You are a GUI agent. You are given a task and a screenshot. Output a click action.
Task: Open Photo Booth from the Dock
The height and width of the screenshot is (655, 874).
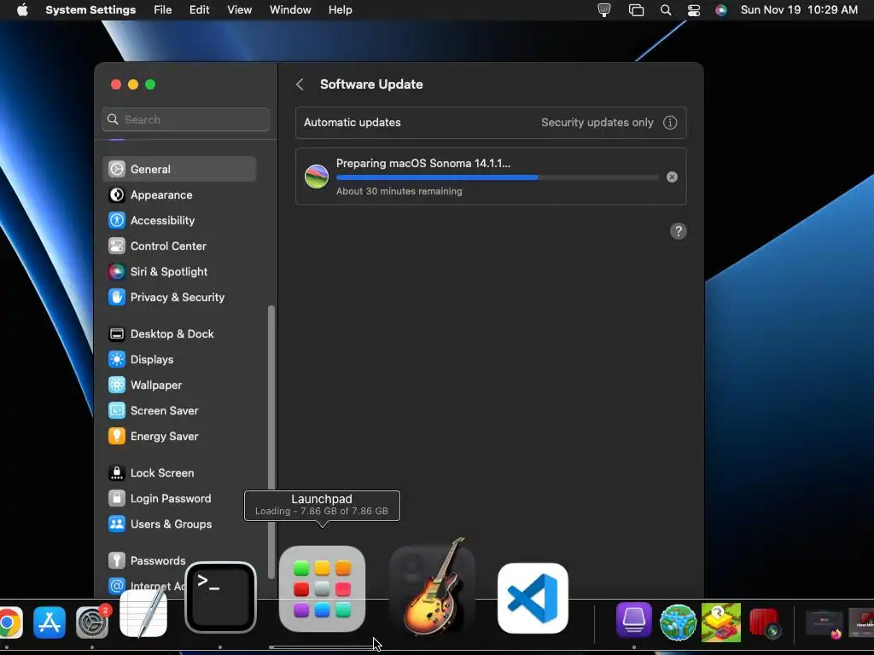764,622
